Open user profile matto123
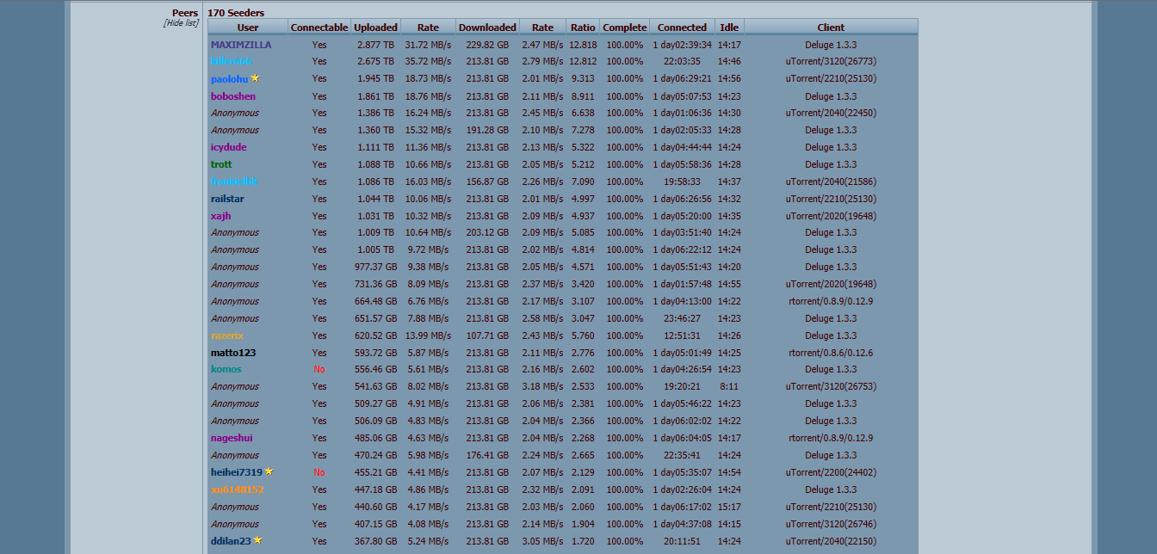 point(233,353)
